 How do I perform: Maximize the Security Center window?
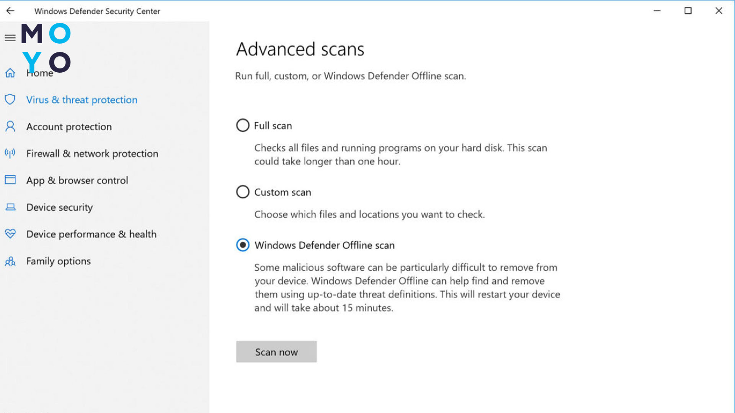(688, 11)
